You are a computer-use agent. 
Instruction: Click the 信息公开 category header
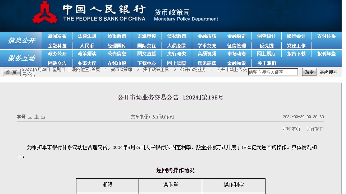[x=22, y=41]
